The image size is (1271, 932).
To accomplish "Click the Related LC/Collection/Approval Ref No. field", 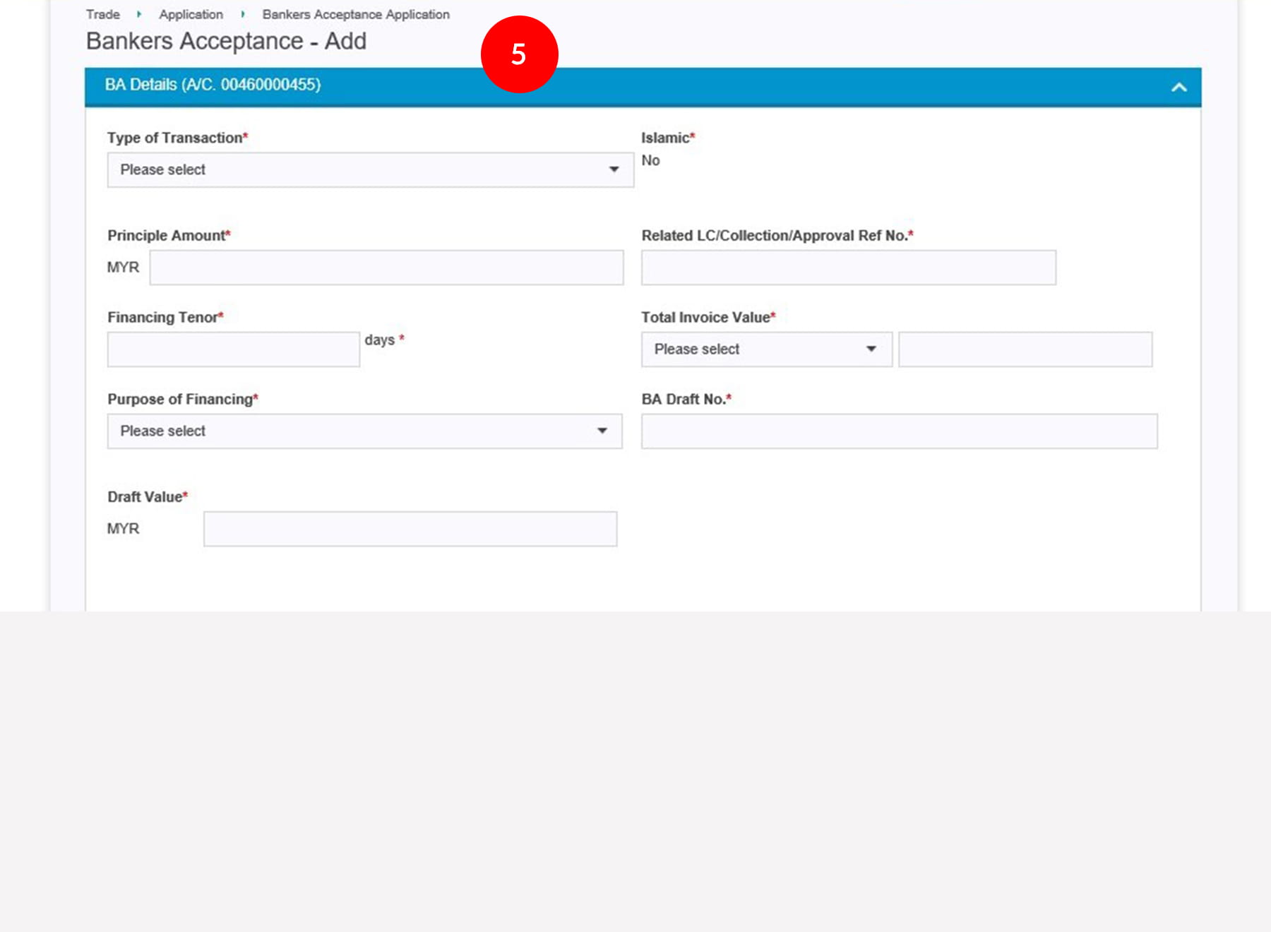I will click(x=848, y=268).
